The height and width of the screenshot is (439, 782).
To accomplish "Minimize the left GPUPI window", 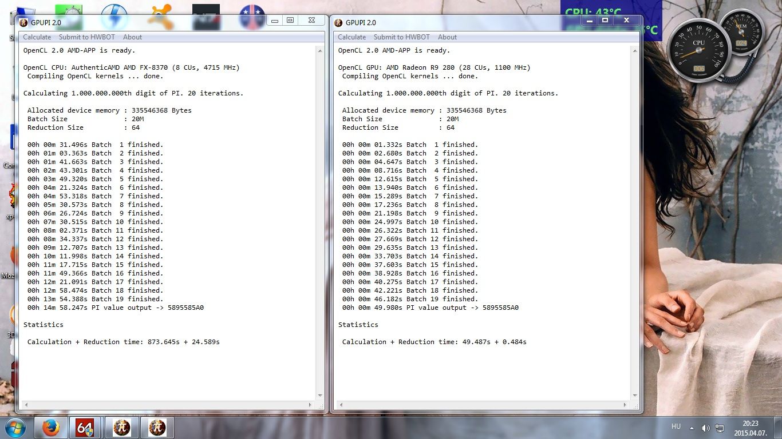I will click(x=275, y=21).
